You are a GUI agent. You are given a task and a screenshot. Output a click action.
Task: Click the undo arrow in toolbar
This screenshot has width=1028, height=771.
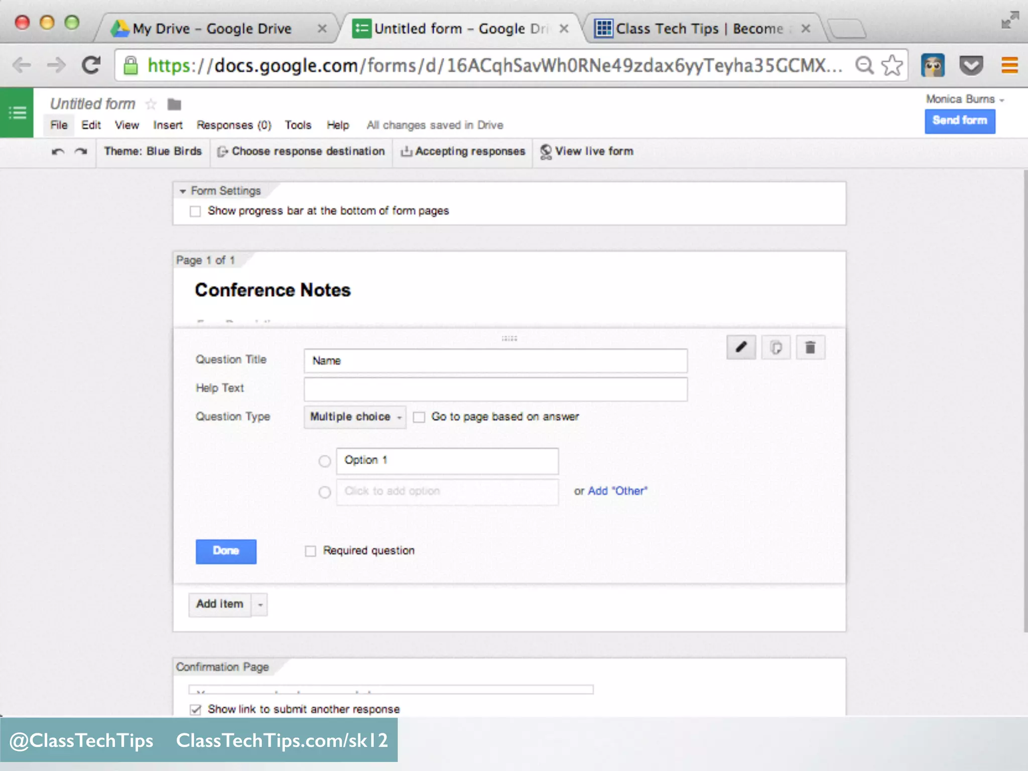(58, 152)
